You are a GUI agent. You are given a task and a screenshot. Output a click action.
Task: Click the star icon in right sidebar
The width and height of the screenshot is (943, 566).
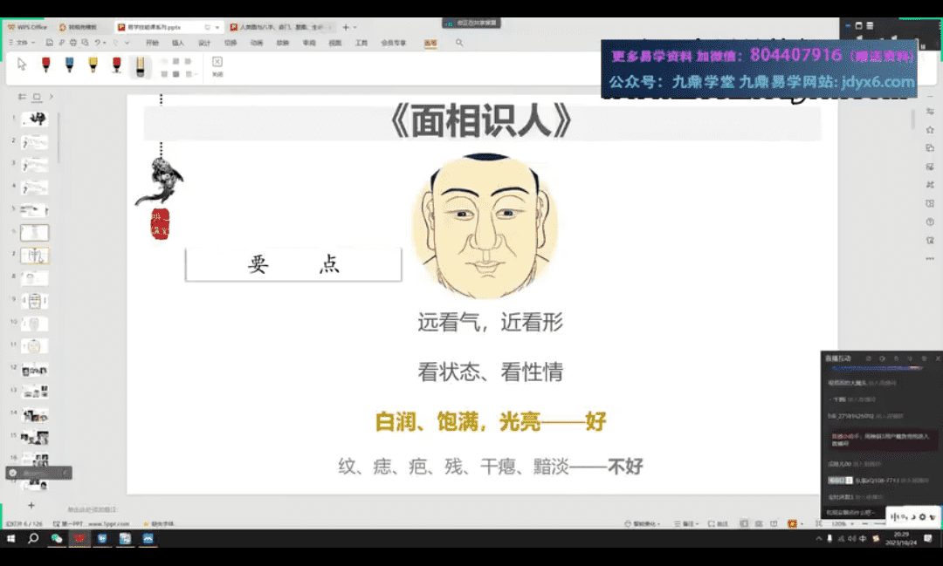click(930, 130)
